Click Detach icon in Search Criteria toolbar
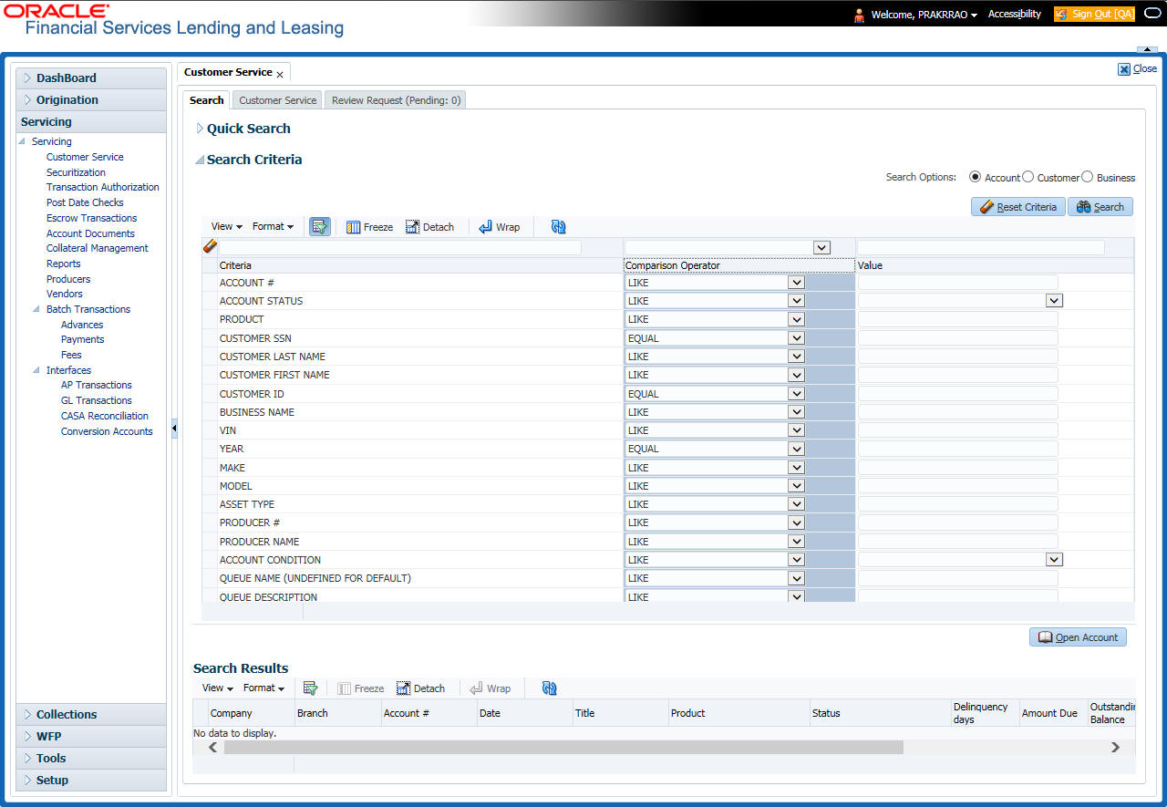Image resolution: width=1167 pixels, height=807 pixels. (412, 227)
